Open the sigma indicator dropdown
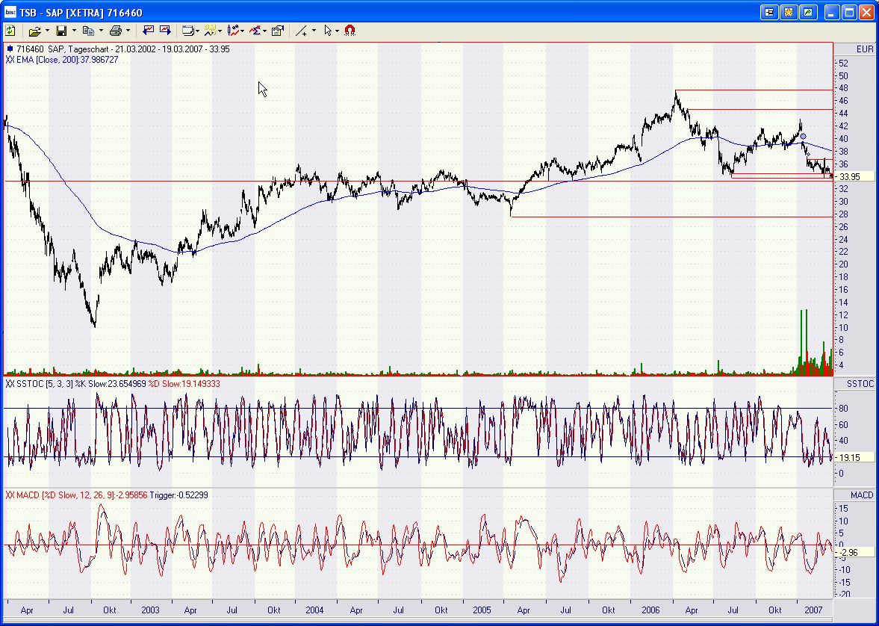This screenshot has height=626, width=879. point(264,31)
